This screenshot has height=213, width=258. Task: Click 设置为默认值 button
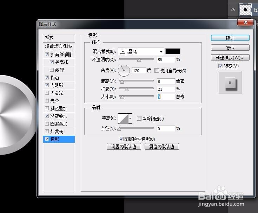click(x=124, y=147)
